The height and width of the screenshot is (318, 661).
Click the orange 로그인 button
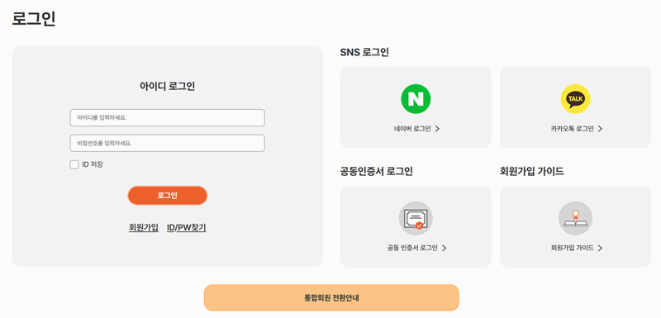168,196
